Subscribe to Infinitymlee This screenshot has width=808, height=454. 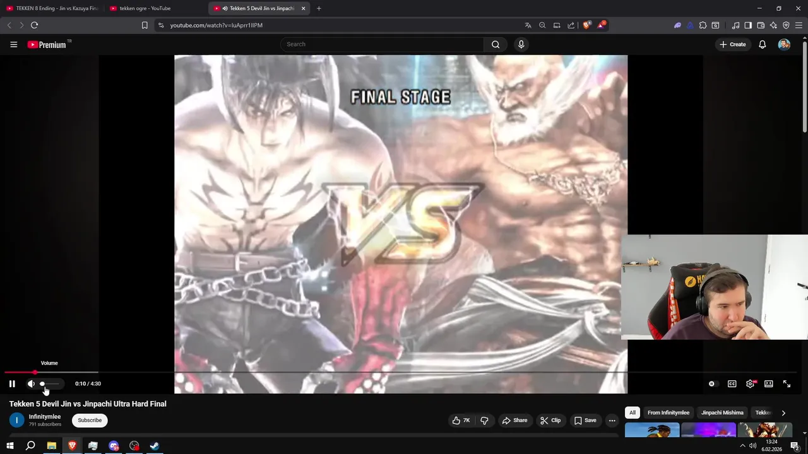pos(90,421)
